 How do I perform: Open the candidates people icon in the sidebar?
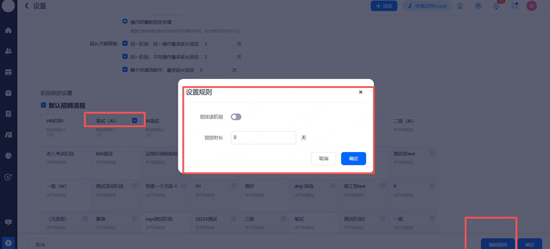pyautogui.click(x=8, y=51)
